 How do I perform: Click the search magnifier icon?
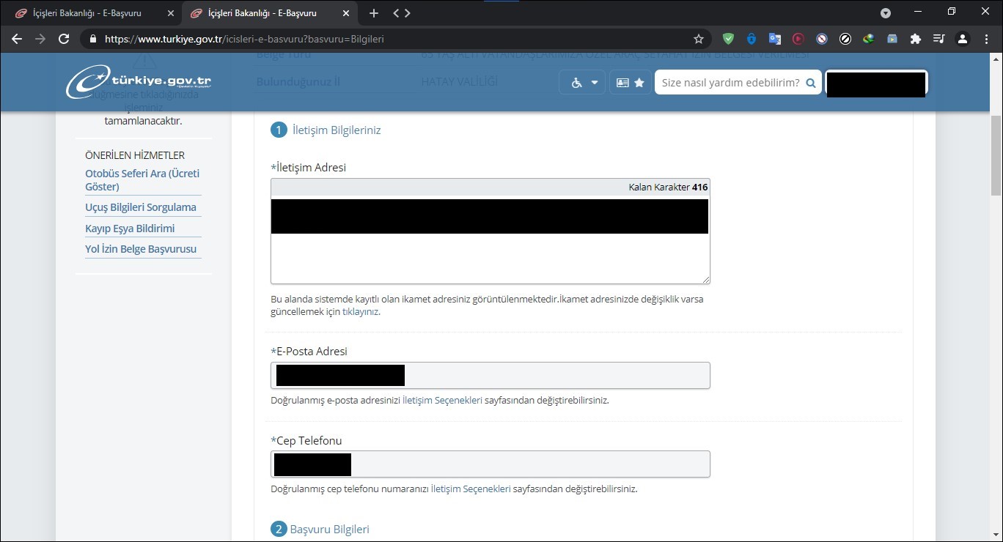point(811,83)
